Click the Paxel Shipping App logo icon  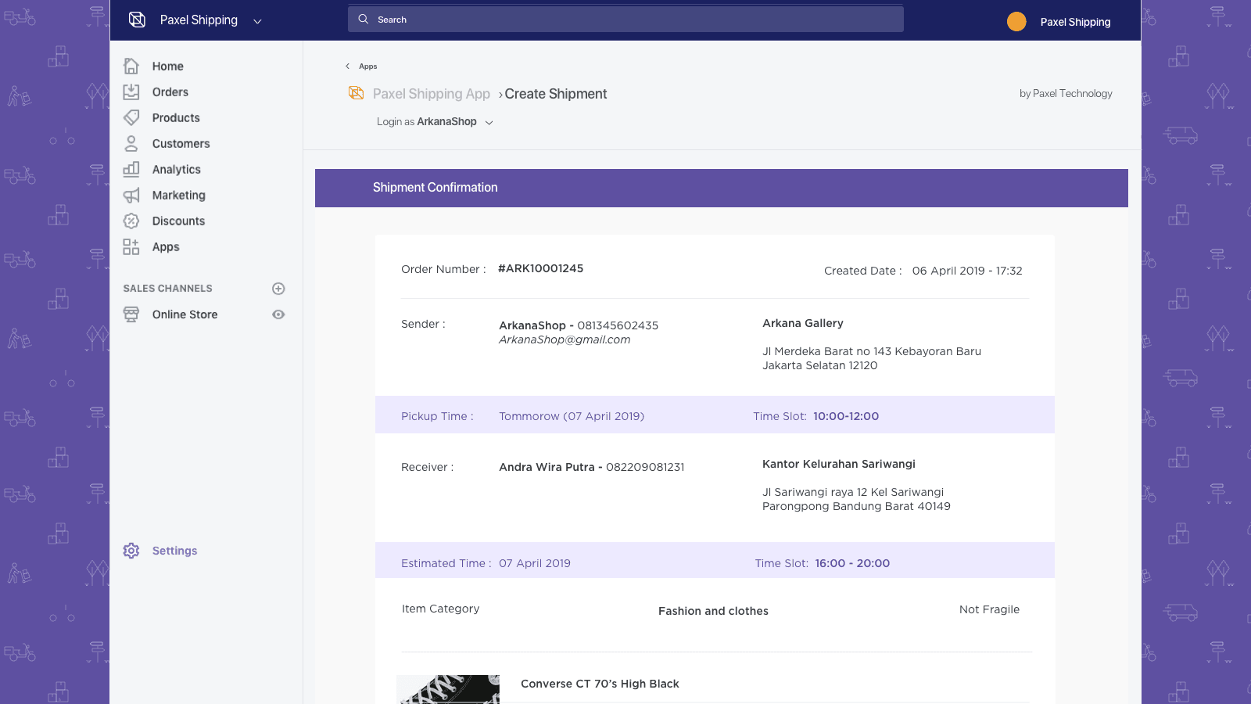click(x=356, y=93)
